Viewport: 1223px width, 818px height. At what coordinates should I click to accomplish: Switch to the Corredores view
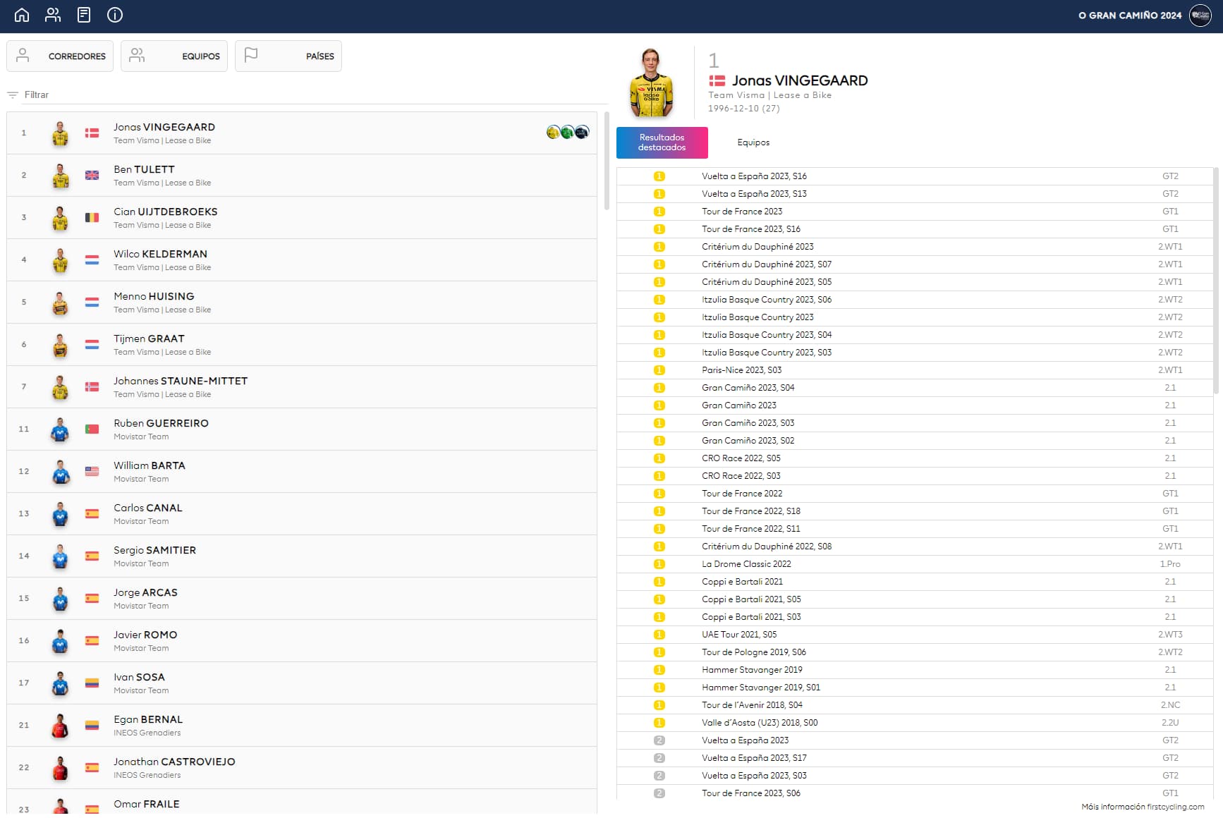pyautogui.click(x=60, y=56)
